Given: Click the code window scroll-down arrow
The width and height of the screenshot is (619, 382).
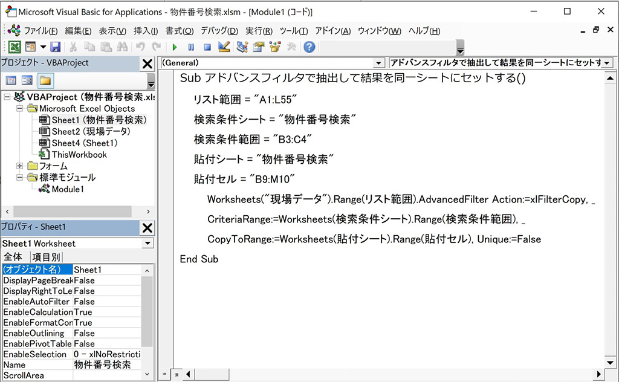Looking at the screenshot, I should pyautogui.click(x=610, y=362).
